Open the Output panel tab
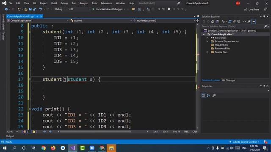 (x=10, y=136)
